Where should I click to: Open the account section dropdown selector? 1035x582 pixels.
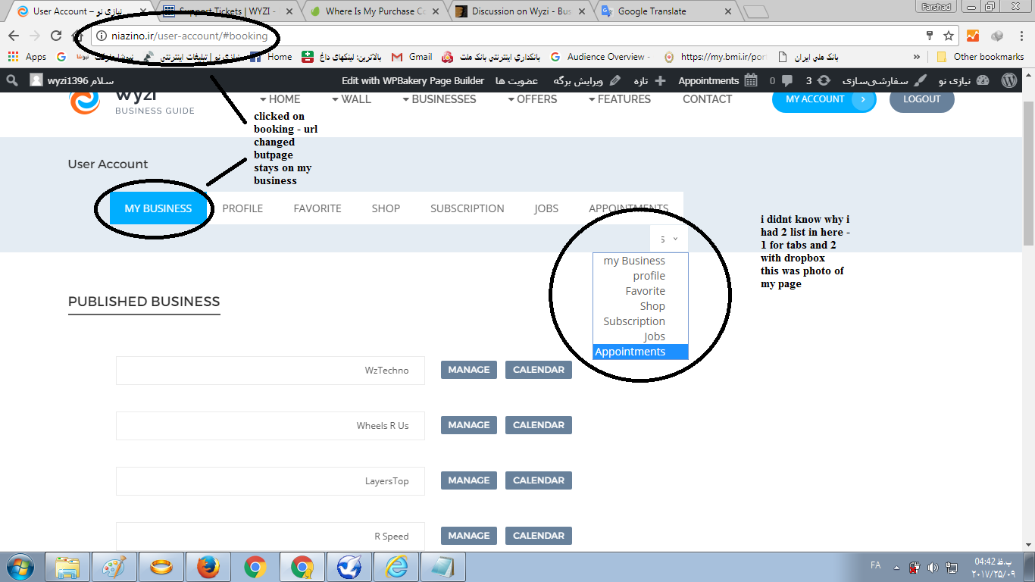pyautogui.click(x=668, y=239)
